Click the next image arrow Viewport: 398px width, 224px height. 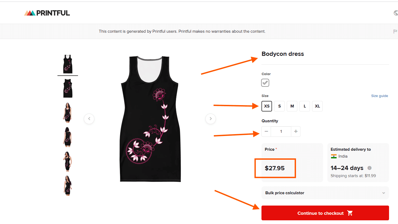point(210,119)
